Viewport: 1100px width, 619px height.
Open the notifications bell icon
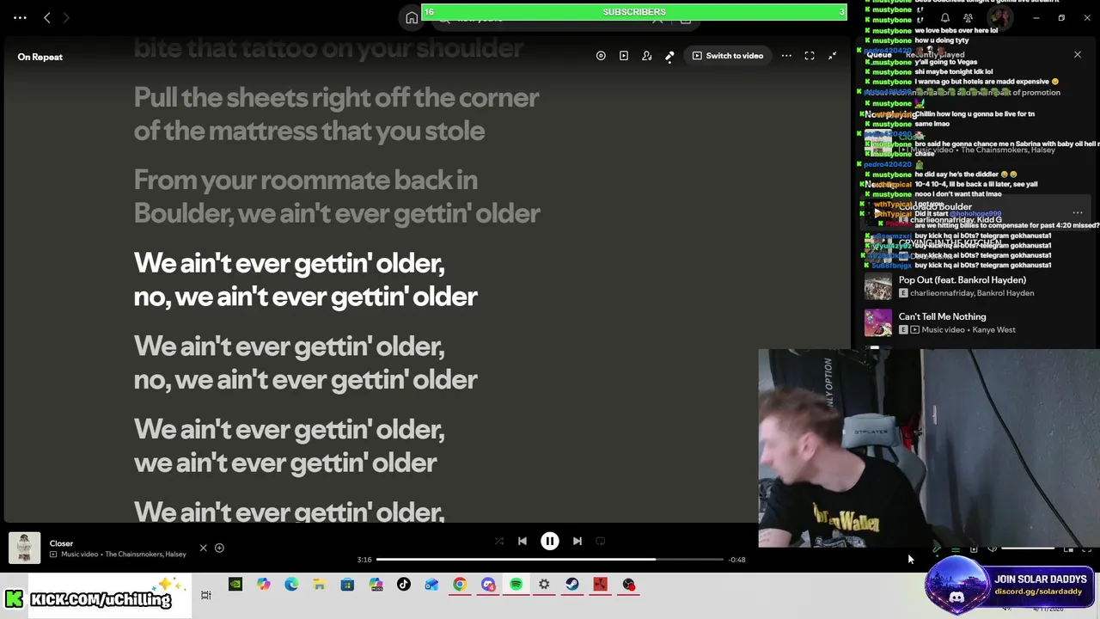(x=944, y=18)
